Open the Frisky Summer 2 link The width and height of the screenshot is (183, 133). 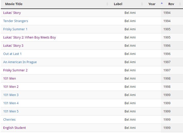(x=15, y=70)
